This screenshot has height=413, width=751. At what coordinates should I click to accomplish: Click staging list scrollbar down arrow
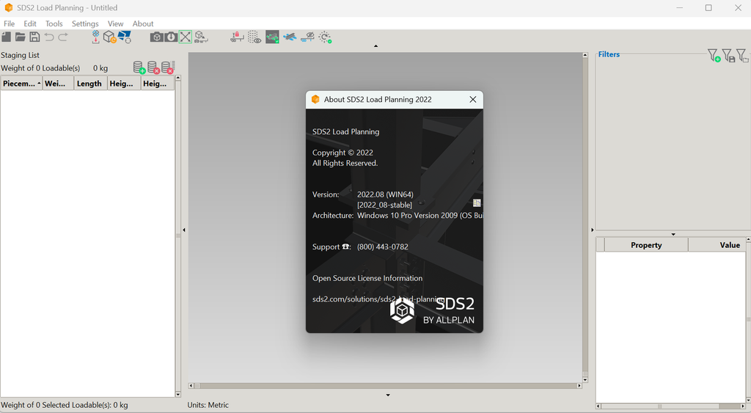[x=177, y=395]
